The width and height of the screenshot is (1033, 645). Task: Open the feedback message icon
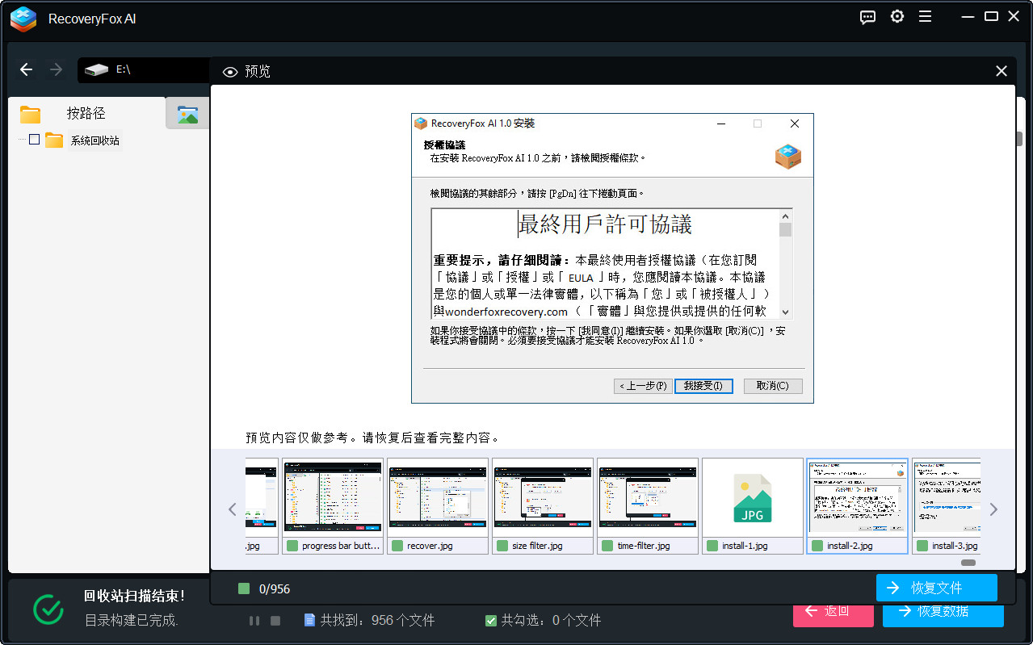point(867,16)
